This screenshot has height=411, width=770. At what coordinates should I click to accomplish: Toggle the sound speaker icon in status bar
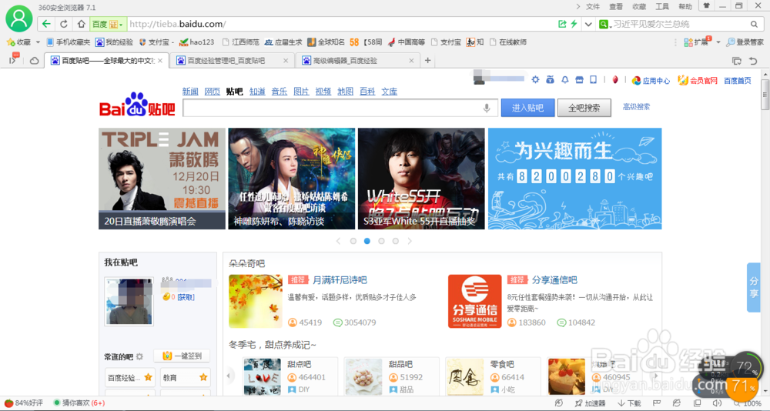pos(718,403)
